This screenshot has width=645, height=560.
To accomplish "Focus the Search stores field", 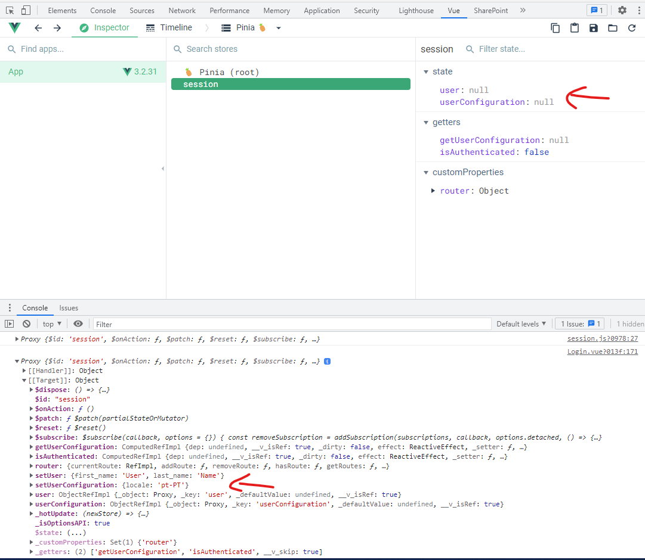I will pyautogui.click(x=291, y=49).
